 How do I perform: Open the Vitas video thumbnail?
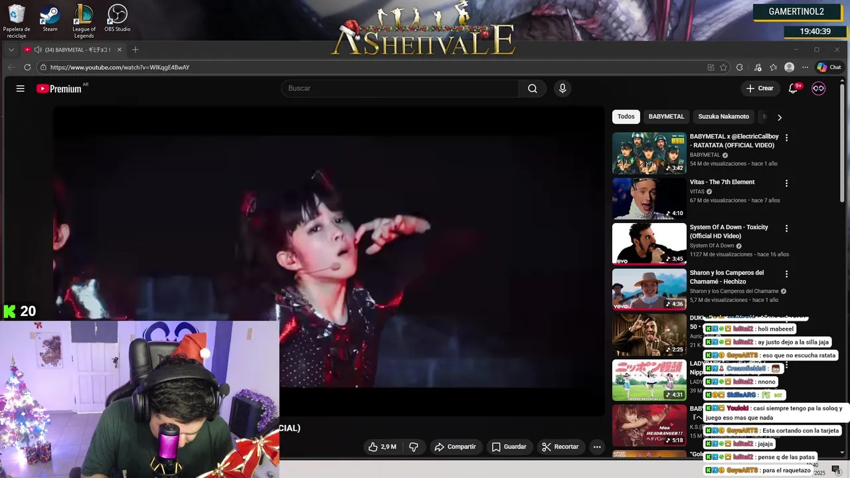[x=649, y=199]
